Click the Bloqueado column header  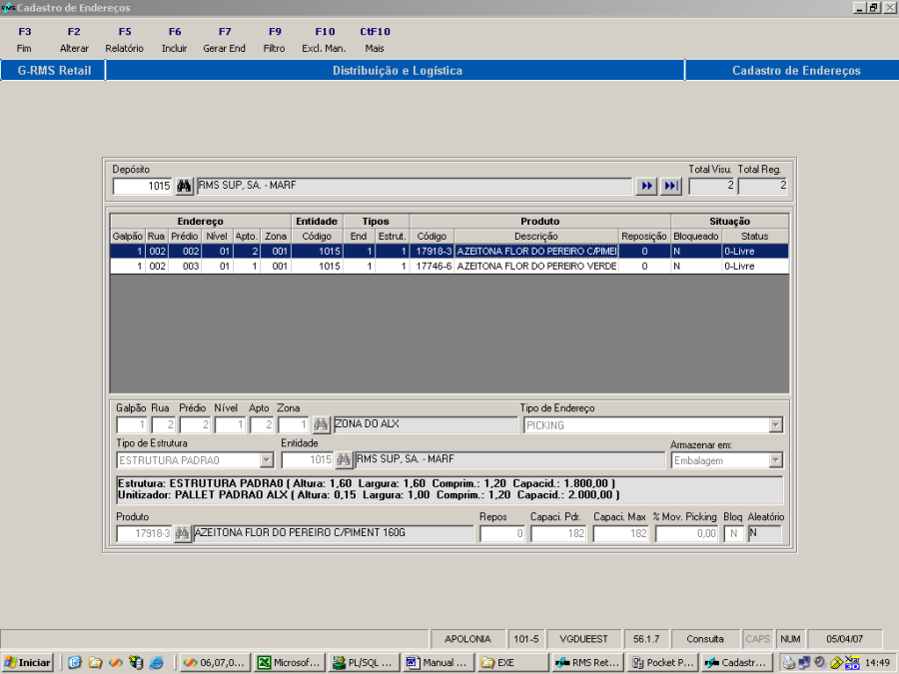pos(696,236)
